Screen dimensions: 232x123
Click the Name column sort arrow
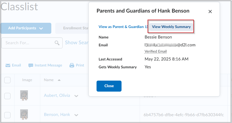point(59,80)
